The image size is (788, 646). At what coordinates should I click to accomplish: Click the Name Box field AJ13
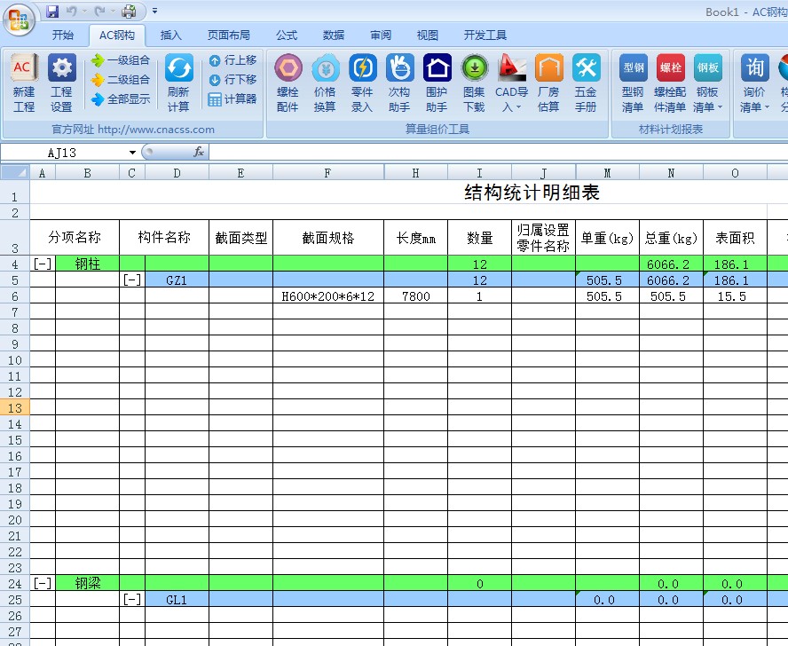pyautogui.click(x=63, y=153)
